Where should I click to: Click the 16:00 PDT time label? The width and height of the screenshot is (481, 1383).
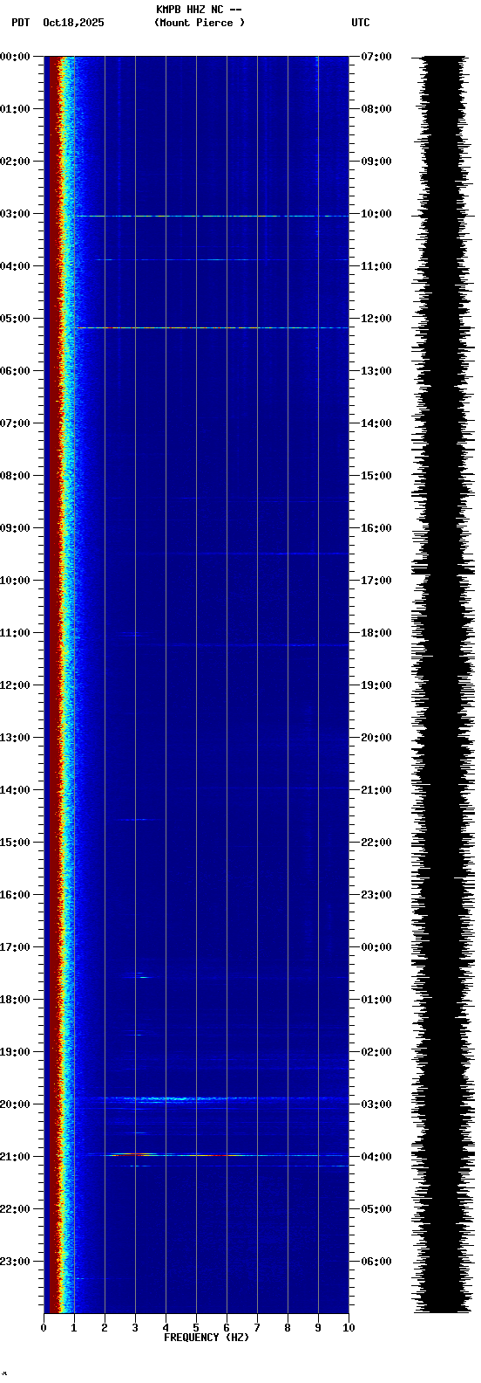click(x=15, y=895)
